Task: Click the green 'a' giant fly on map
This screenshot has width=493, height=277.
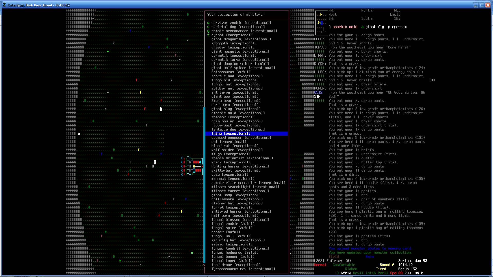Action: [192, 253]
